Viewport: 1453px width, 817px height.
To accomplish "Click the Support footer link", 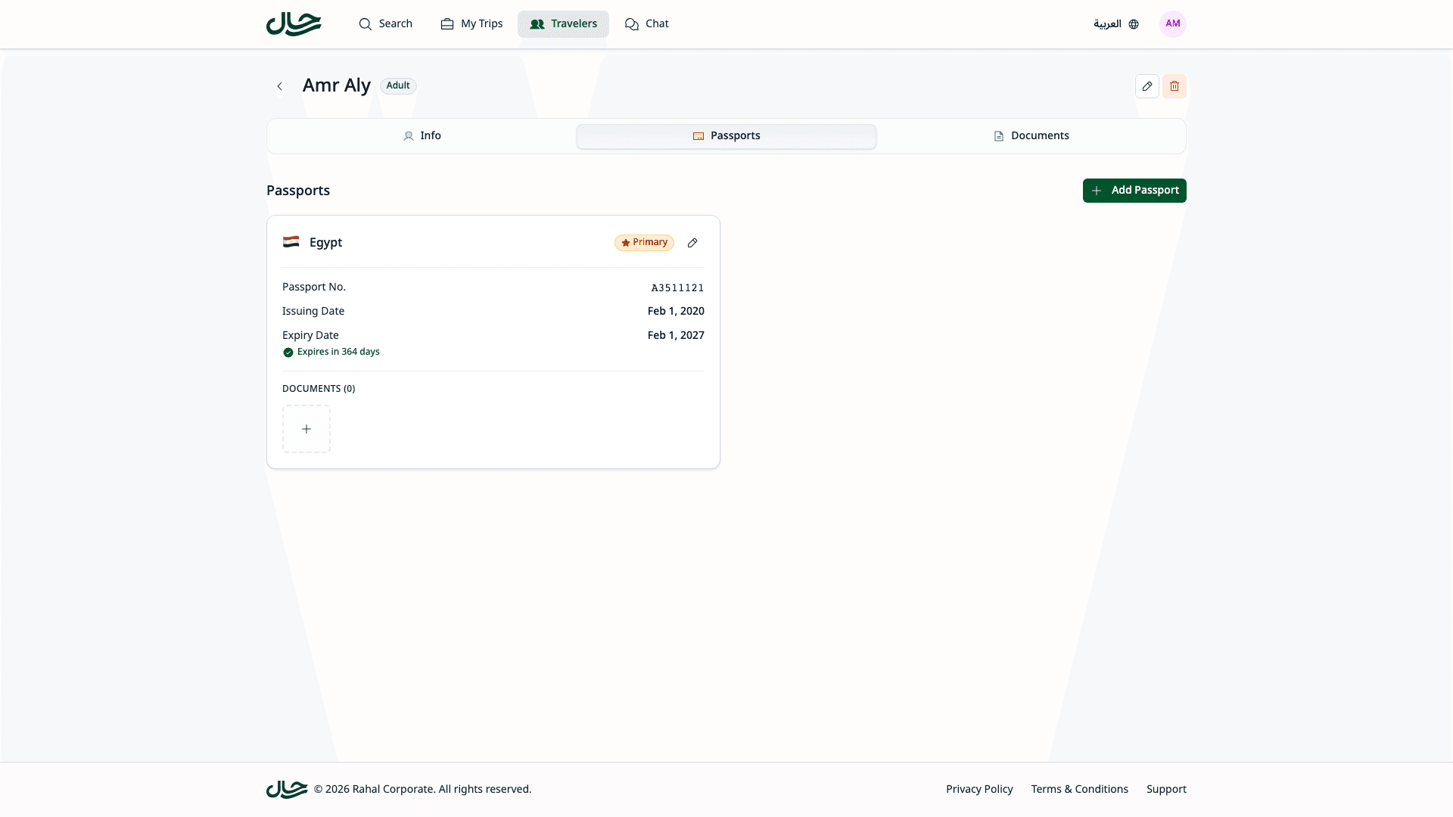I will 1165,789.
